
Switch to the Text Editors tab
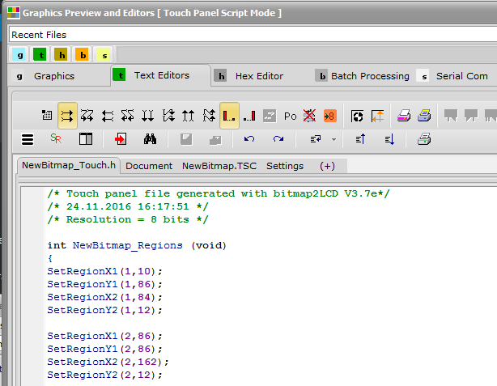(x=161, y=75)
